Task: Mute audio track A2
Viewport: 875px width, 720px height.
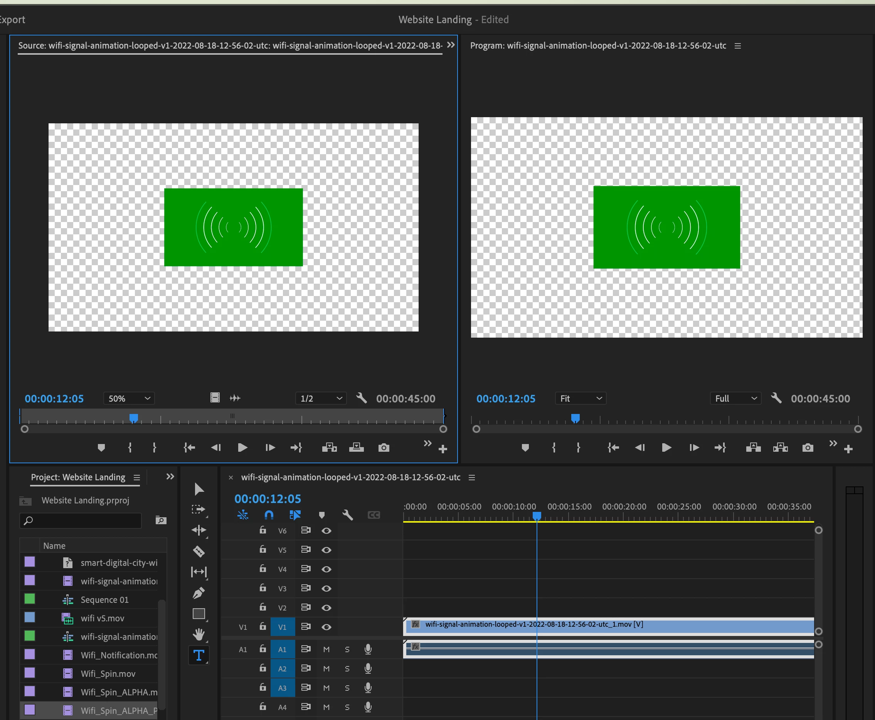Action: click(x=326, y=669)
